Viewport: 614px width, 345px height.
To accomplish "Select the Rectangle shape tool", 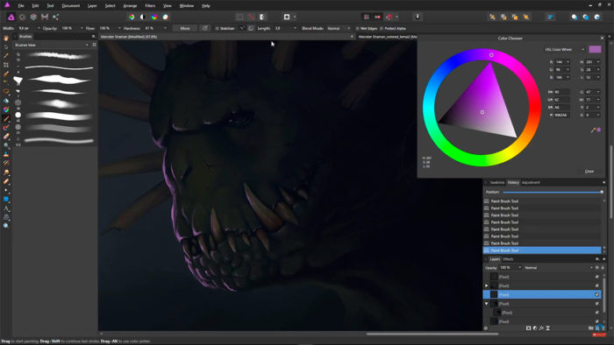I will 6,200.
